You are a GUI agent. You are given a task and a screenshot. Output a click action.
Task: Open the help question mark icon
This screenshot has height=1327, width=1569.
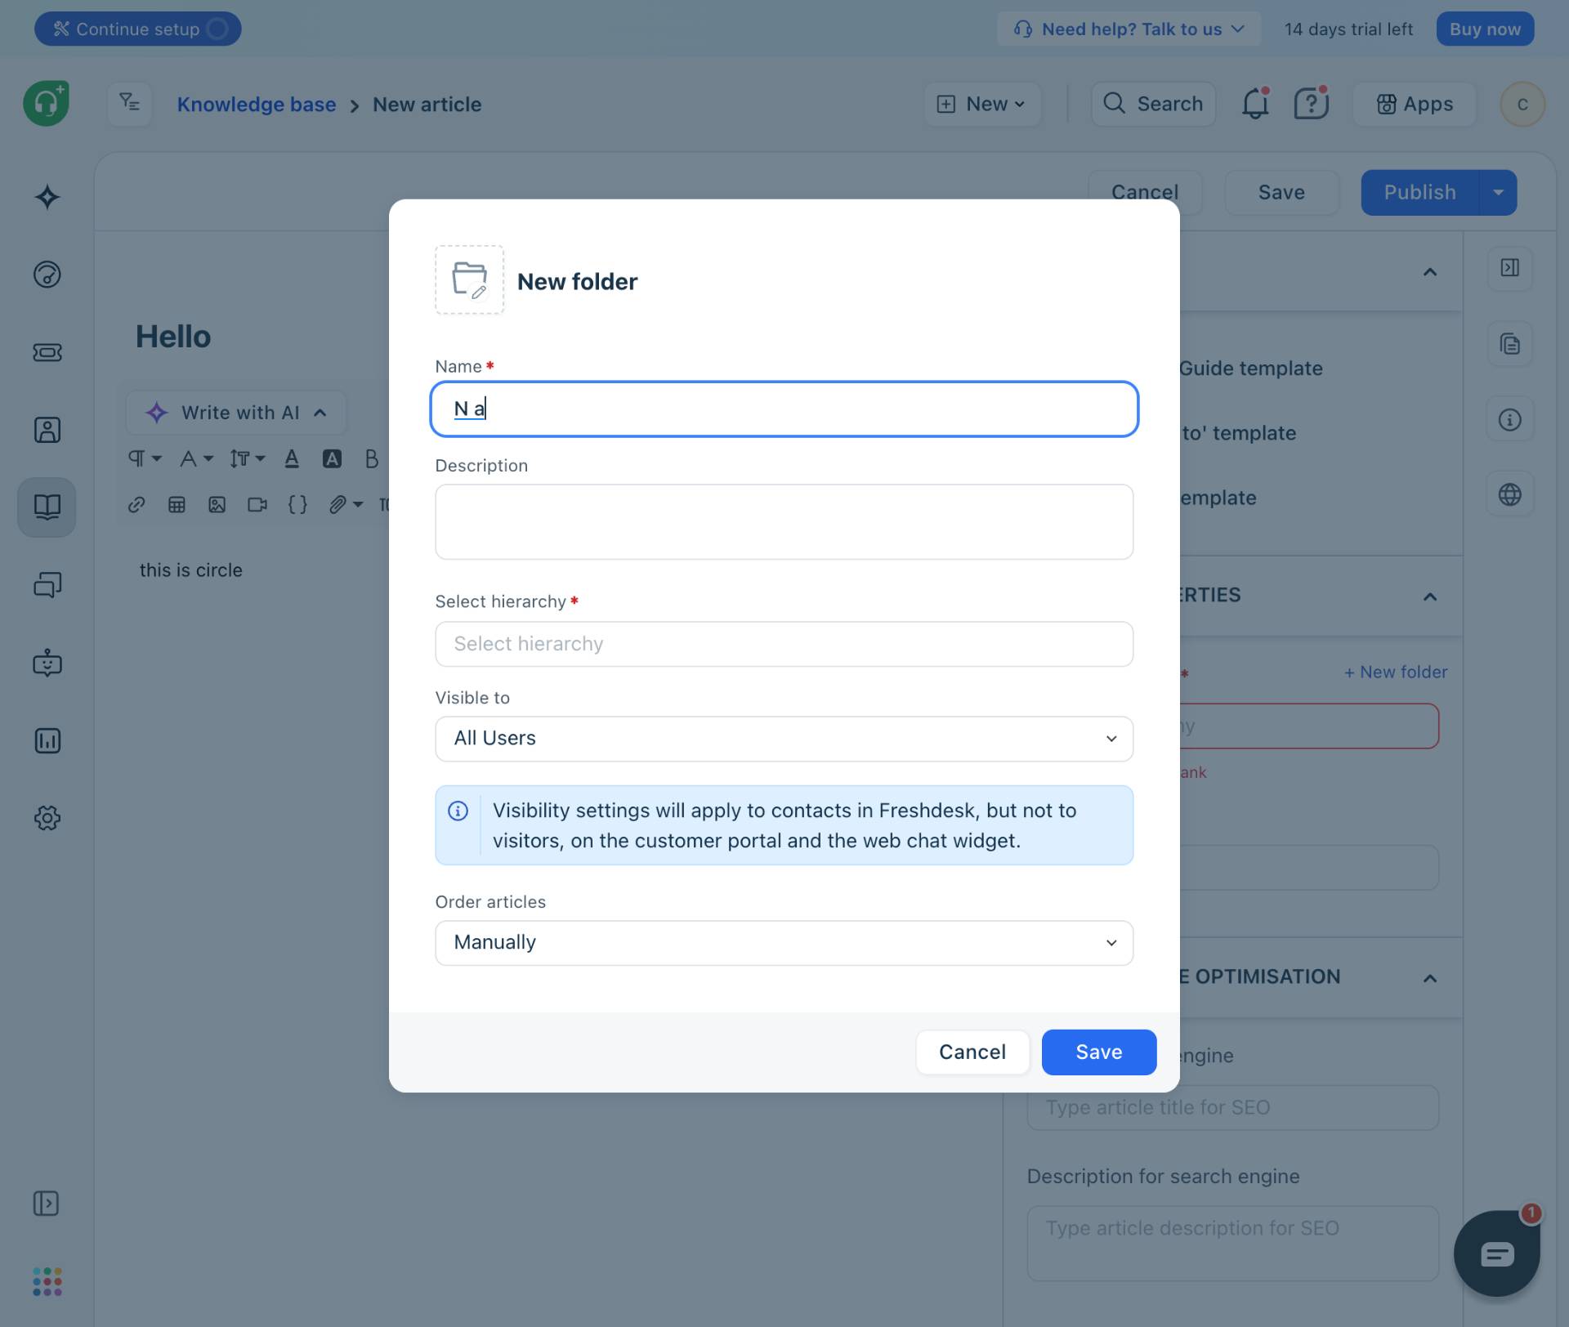[x=1312, y=104]
